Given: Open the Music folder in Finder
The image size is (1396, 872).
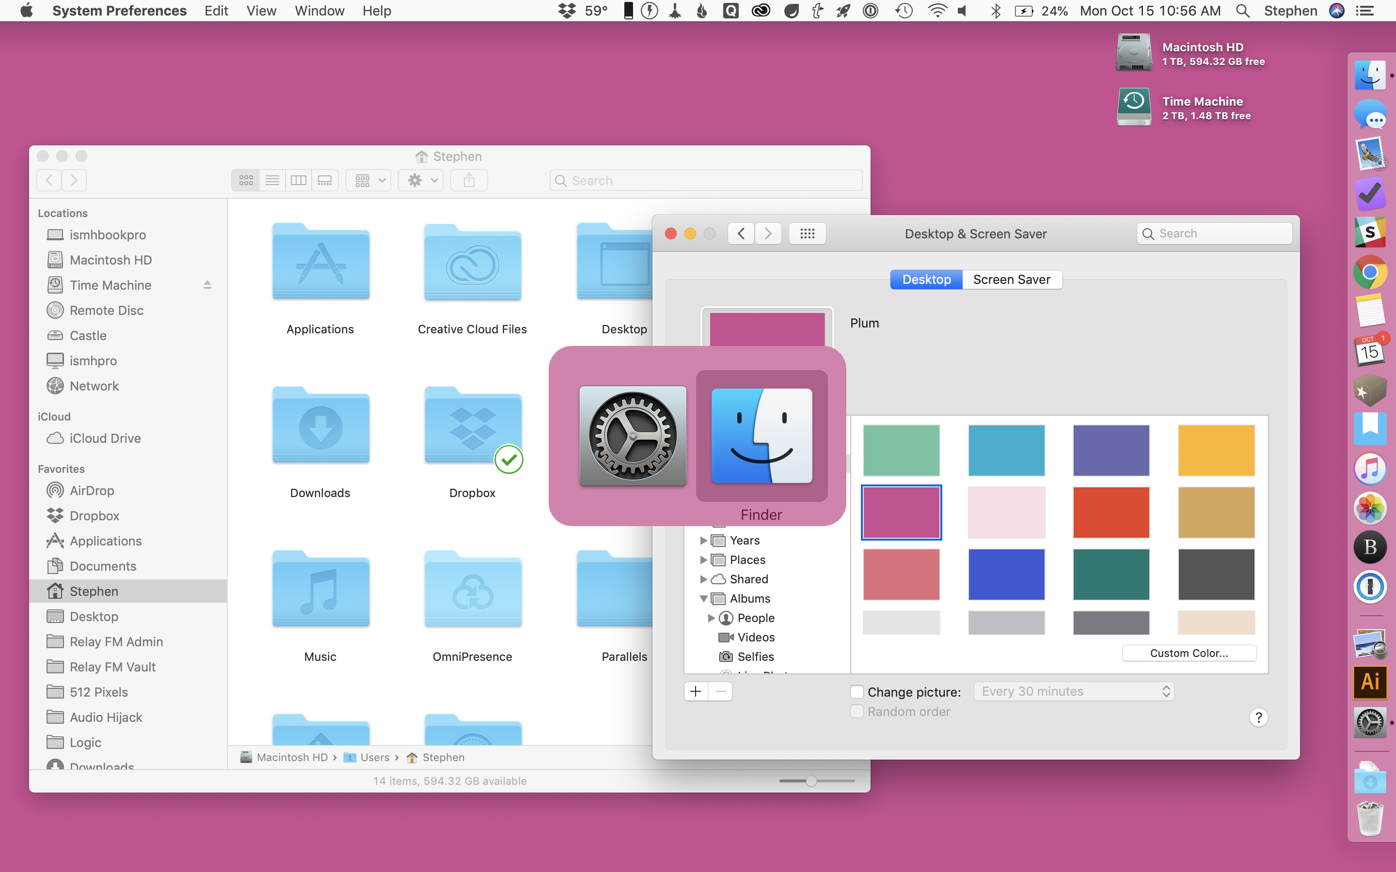Looking at the screenshot, I should pos(321,590).
